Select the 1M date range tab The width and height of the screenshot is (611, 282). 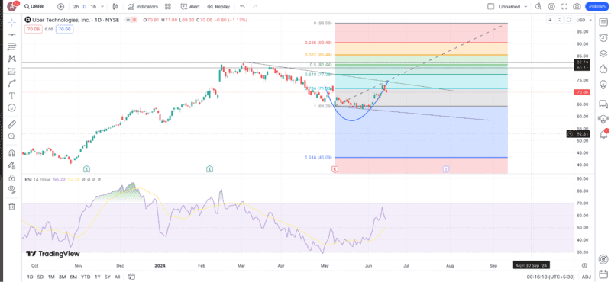click(x=51, y=277)
